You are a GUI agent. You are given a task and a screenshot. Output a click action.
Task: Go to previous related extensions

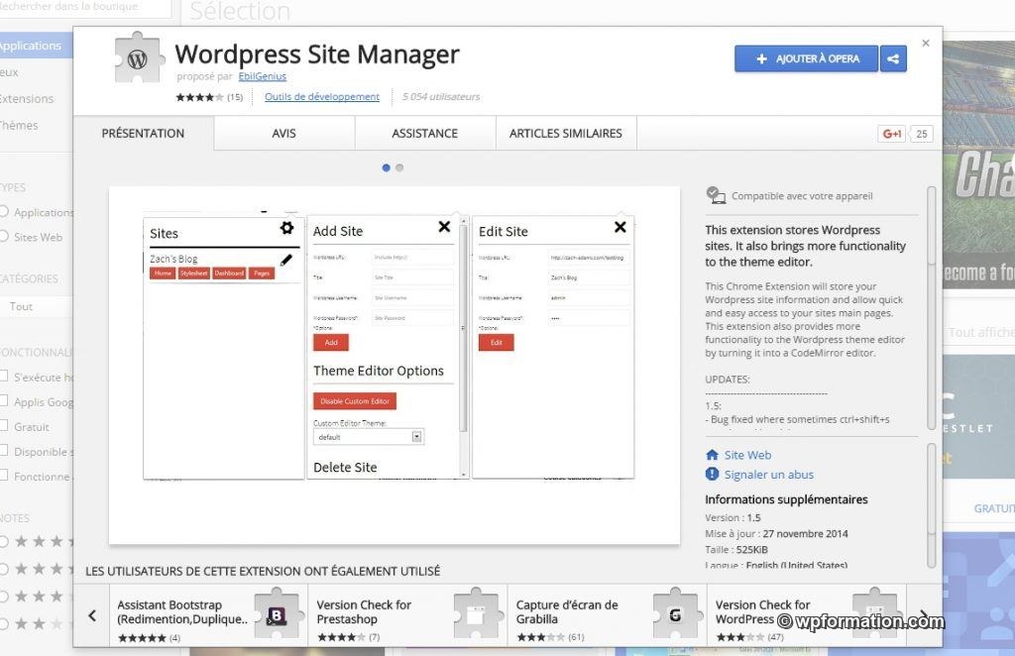[x=92, y=615]
